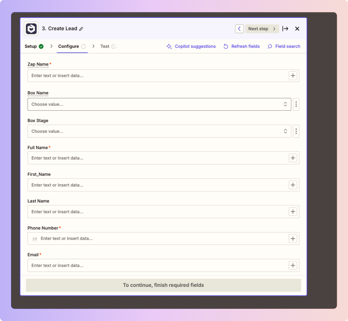Viewport: 348px width, 321px height.
Task: Edit step name with pencil icon
Action: pyautogui.click(x=81, y=29)
